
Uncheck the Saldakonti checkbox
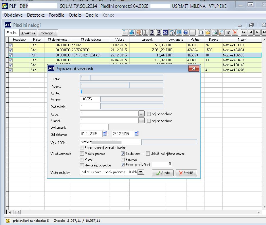[x=123, y=154]
